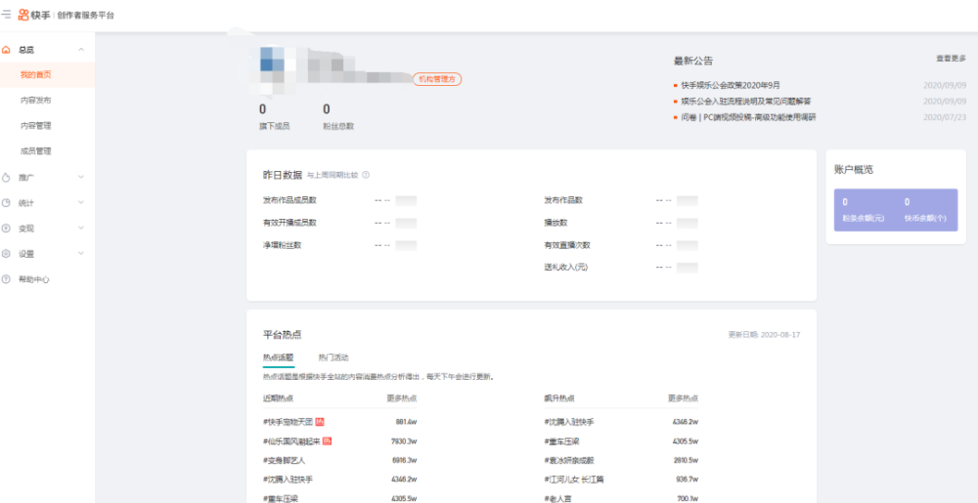Expand the 推广 menu chevron
This screenshot has height=503, width=978.
[81, 178]
